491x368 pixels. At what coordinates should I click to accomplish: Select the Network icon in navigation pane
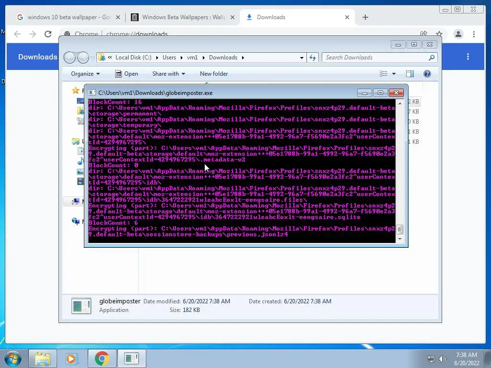pyautogui.click(x=75, y=221)
